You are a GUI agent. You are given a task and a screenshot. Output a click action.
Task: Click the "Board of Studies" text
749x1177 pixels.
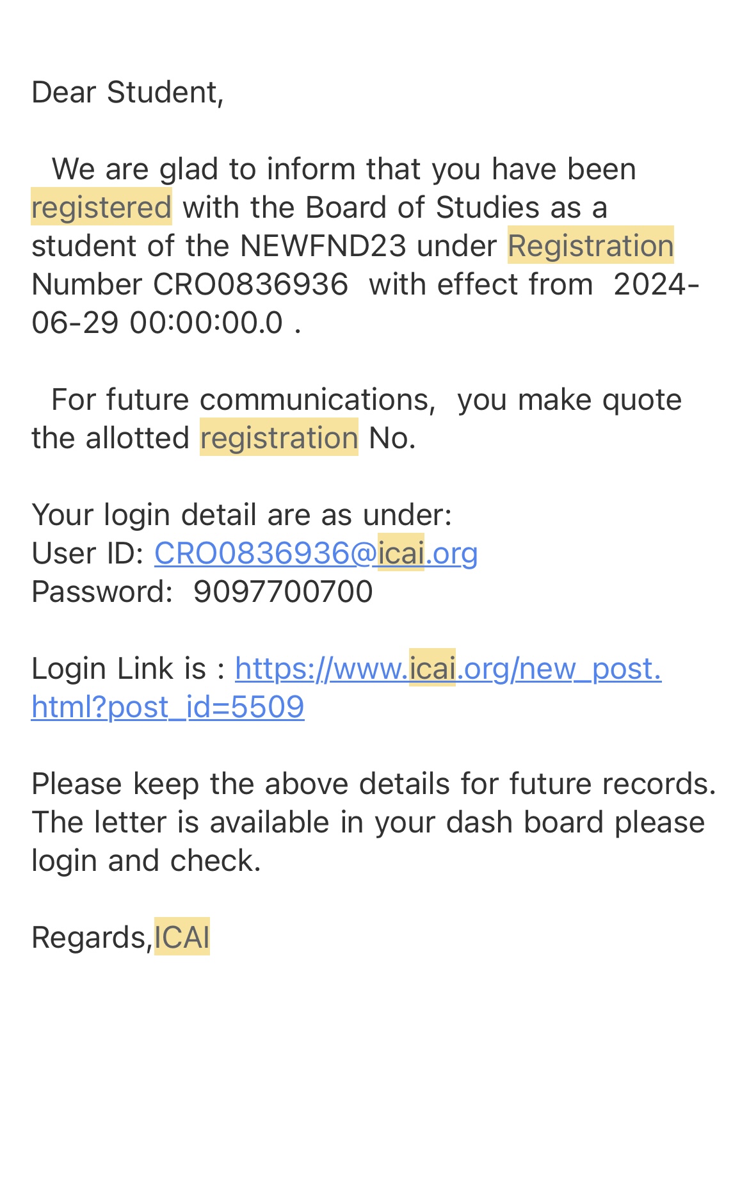pyautogui.click(x=423, y=207)
